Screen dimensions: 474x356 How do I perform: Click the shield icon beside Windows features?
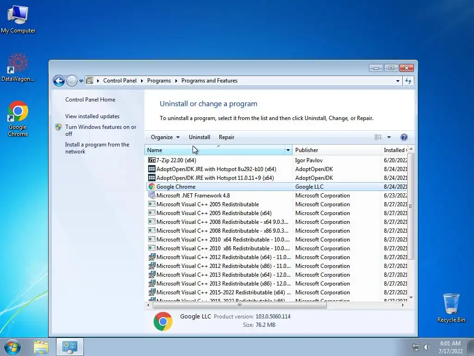pos(58,127)
